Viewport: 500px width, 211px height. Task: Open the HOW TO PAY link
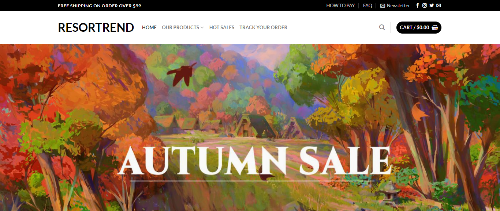[340, 5]
